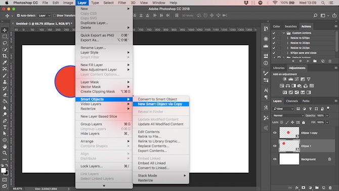
Task: Select the Ellipse shape tool
Action: coord(5,140)
